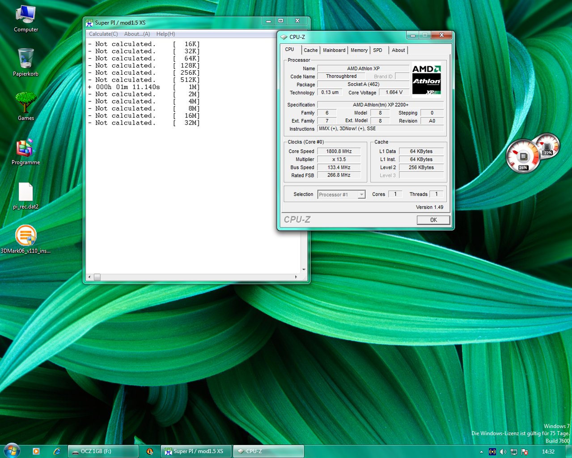This screenshot has width=572, height=458.
Task: Expand the Processor #1 selection dropdown
Action: [361, 195]
